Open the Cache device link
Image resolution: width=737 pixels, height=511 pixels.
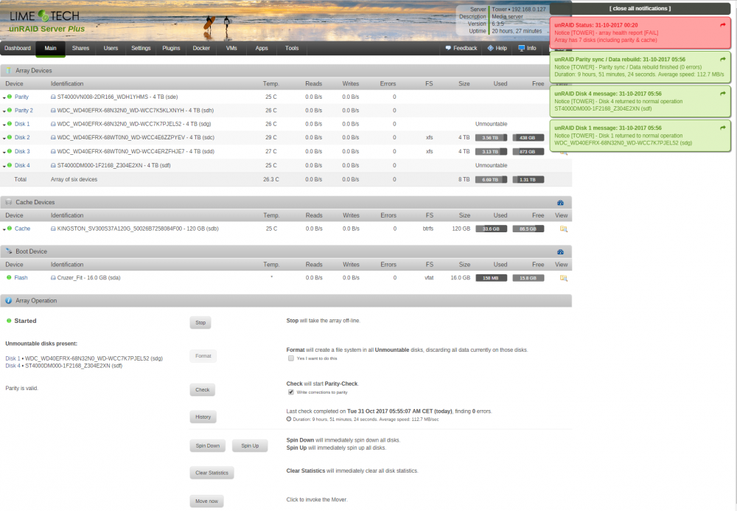tap(22, 229)
